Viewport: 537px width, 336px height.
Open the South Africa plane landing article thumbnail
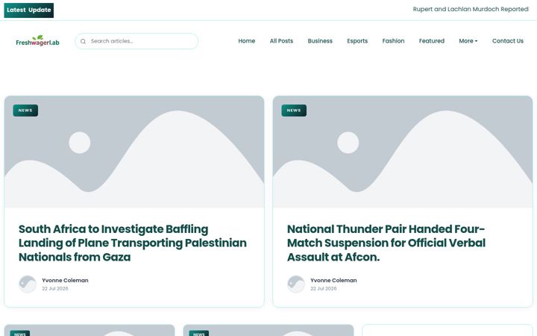tap(134, 152)
